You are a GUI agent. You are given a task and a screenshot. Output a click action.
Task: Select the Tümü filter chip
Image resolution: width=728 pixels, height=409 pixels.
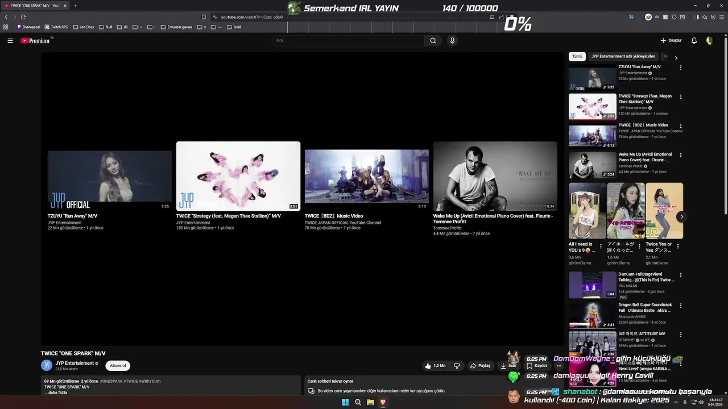click(577, 56)
